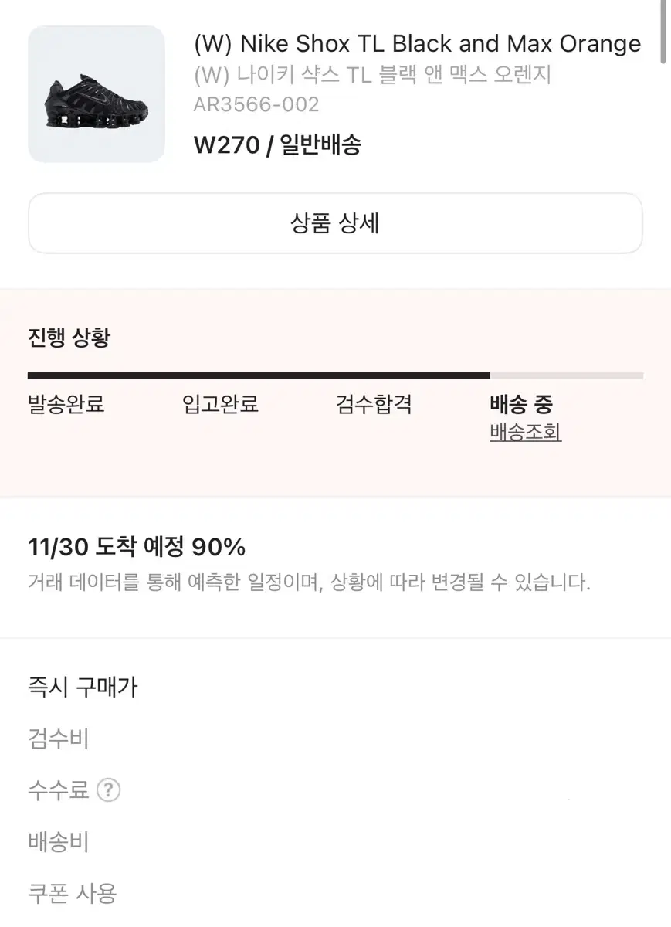Click the 쿠폰 사용 row label
671x927 pixels.
[x=72, y=894]
